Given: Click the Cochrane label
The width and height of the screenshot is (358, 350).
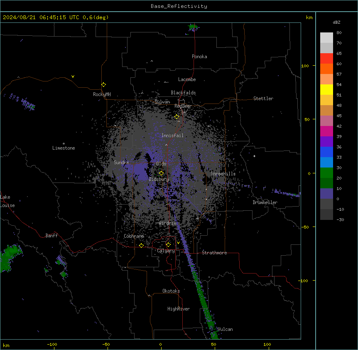Looking at the screenshot, I should [134, 236].
